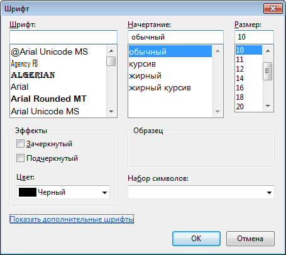The width and height of the screenshot is (286, 255).
Task: Expand the Набор символов dropdown
Action: pyautogui.click(x=201, y=192)
